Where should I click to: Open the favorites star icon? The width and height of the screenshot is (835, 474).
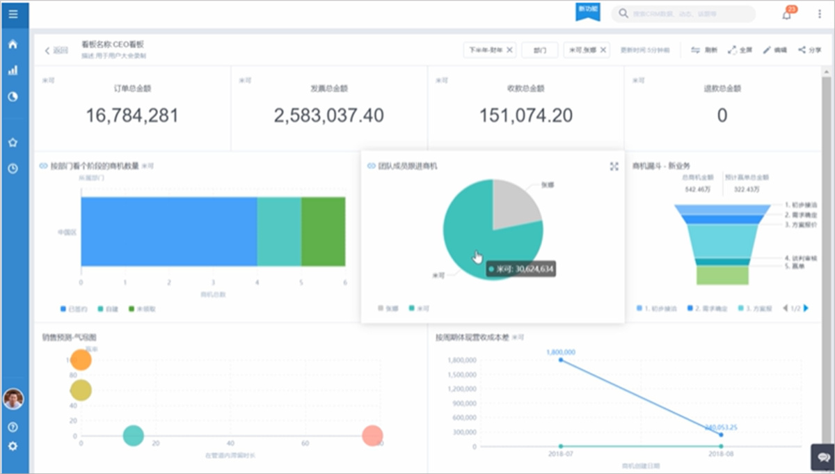(13, 142)
